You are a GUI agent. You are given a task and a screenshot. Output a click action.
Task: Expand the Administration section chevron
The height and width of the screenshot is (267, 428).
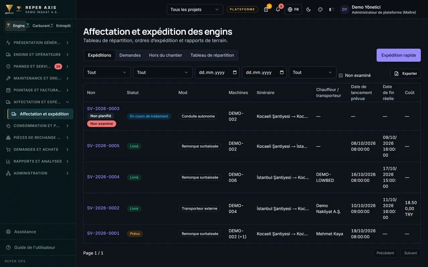click(x=68, y=173)
